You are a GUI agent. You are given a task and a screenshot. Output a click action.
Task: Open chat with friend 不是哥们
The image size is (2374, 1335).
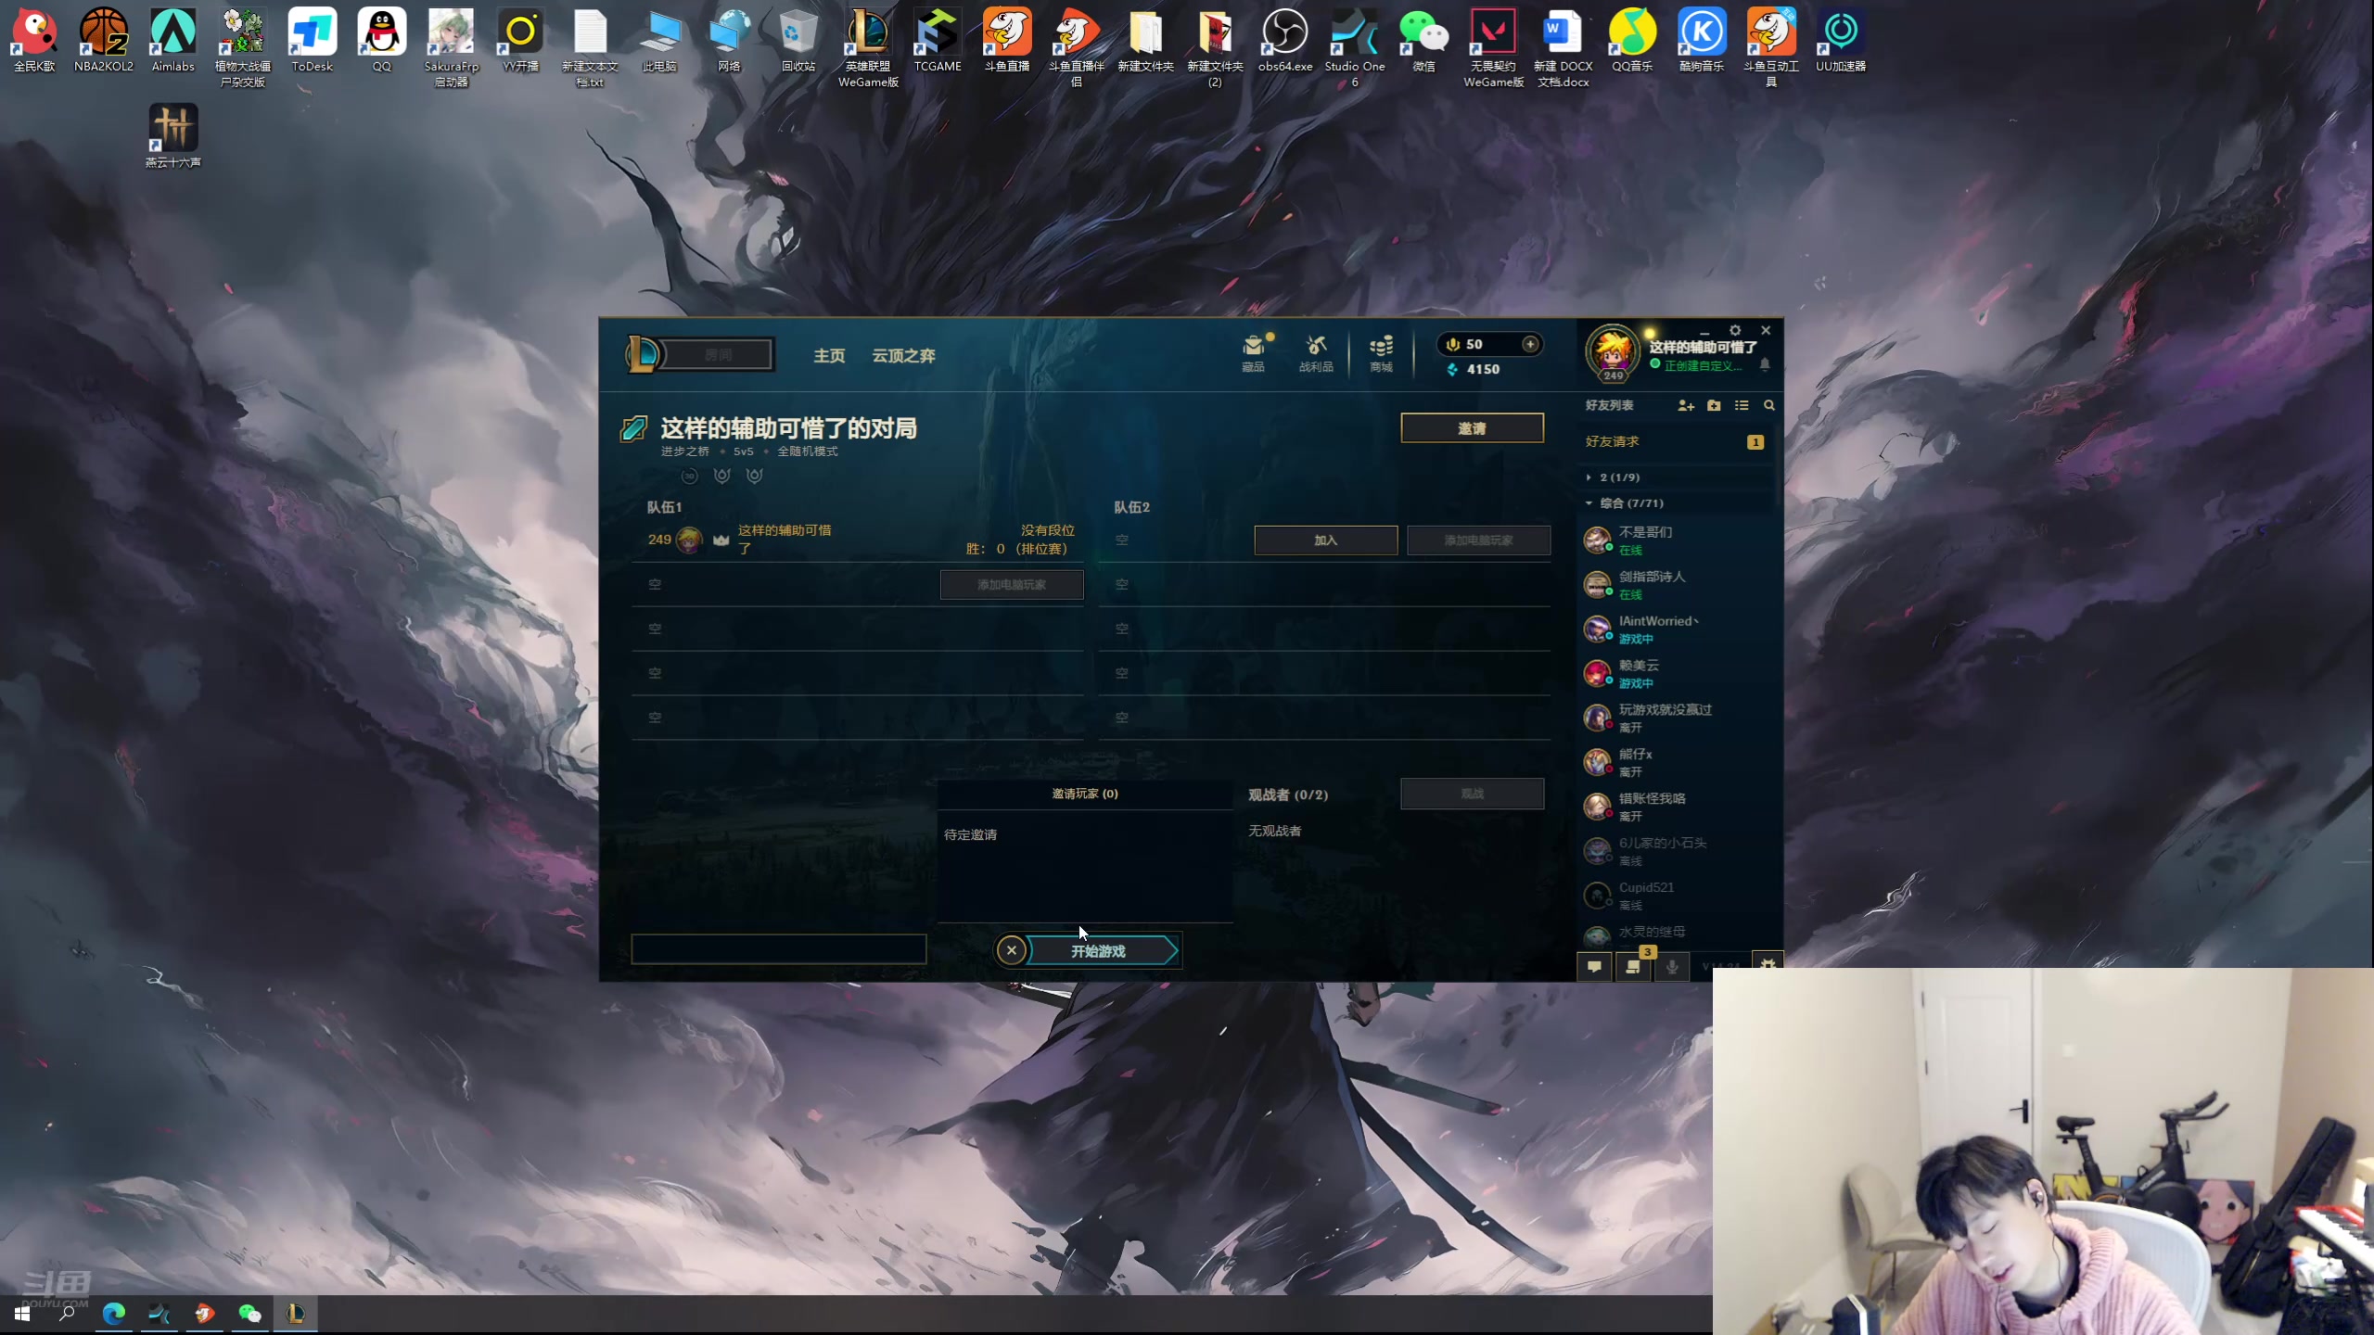(1677, 540)
